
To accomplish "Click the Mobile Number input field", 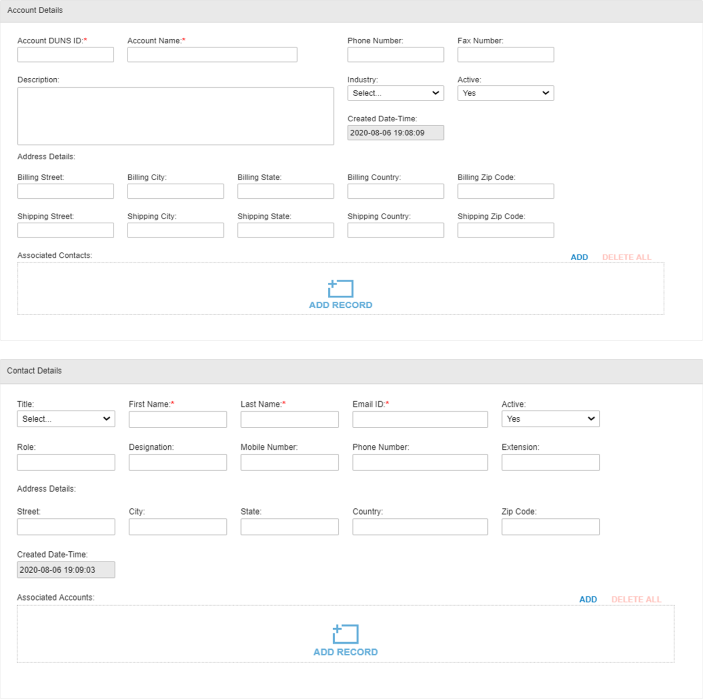I will click(289, 462).
